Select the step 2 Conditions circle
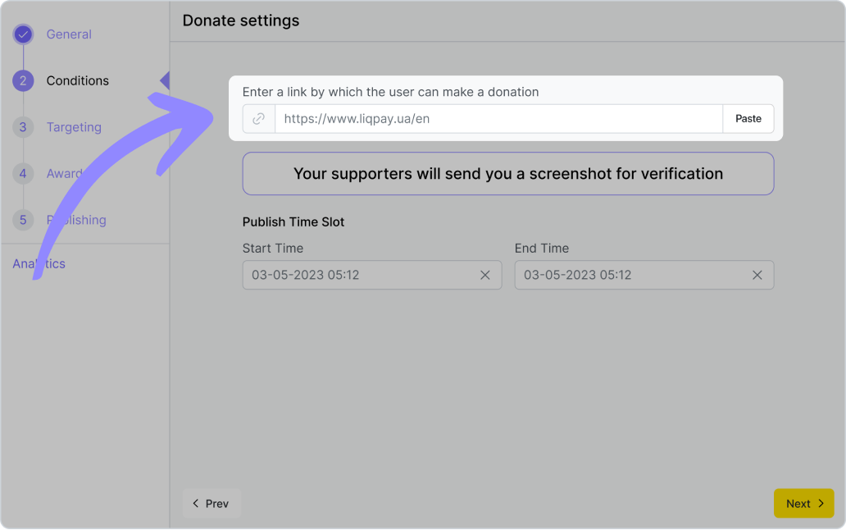Viewport: 846px width, 530px height. [23, 80]
